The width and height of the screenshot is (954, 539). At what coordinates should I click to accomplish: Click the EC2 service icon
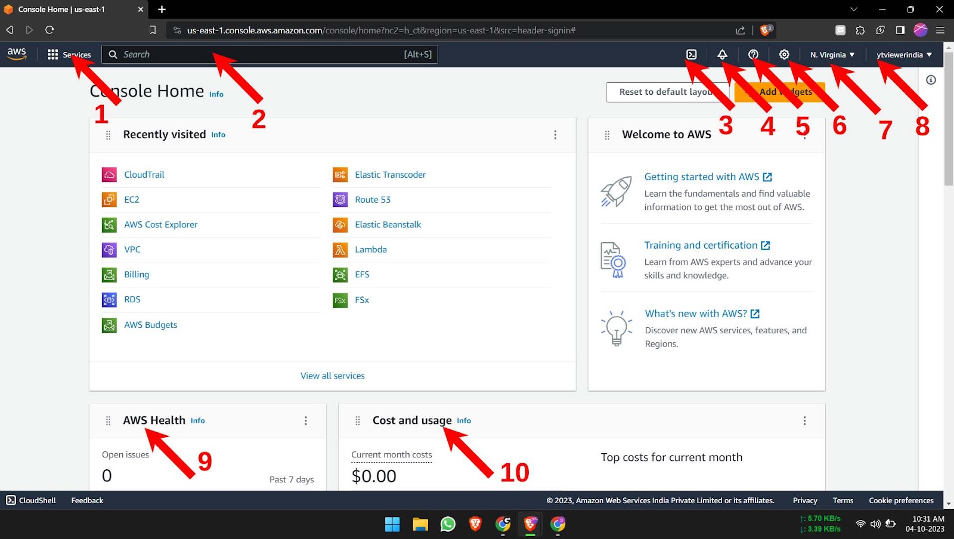pyautogui.click(x=109, y=200)
